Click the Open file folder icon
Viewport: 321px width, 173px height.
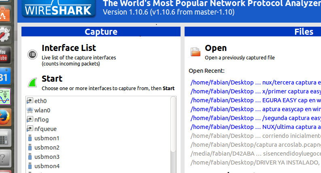195,52
